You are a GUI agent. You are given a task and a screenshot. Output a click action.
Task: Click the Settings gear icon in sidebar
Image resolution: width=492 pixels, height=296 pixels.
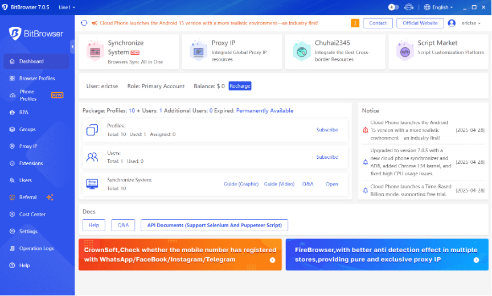pos(12,231)
